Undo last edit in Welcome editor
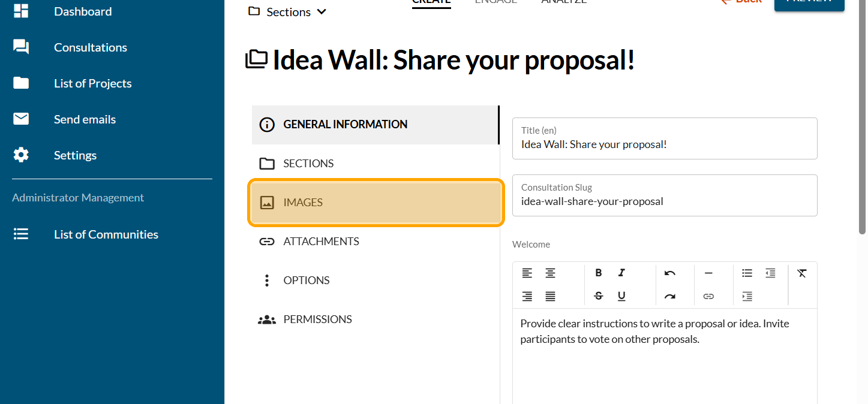The width and height of the screenshot is (868, 404). tap(670, 273)
